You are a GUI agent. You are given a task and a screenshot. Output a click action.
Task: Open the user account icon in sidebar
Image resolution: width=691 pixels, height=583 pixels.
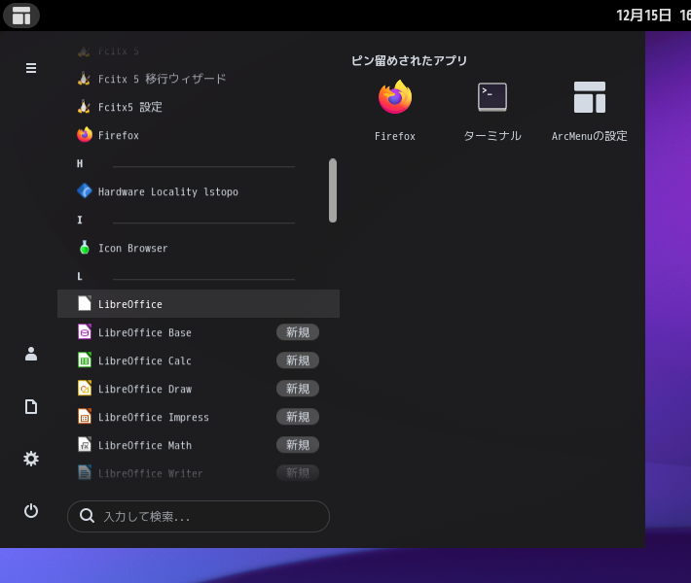click(31, 354)
